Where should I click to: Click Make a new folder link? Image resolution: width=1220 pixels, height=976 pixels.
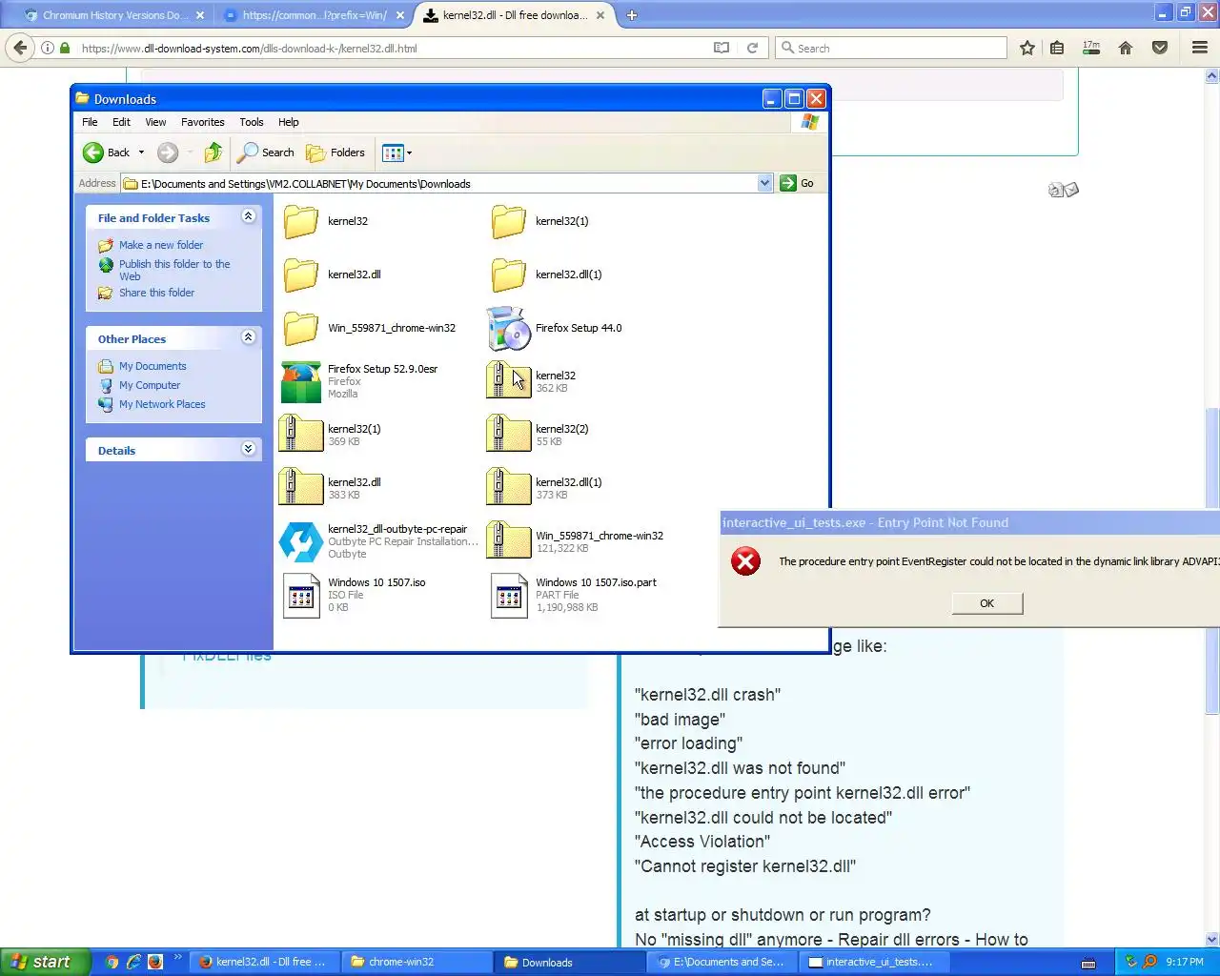point(161,245)
